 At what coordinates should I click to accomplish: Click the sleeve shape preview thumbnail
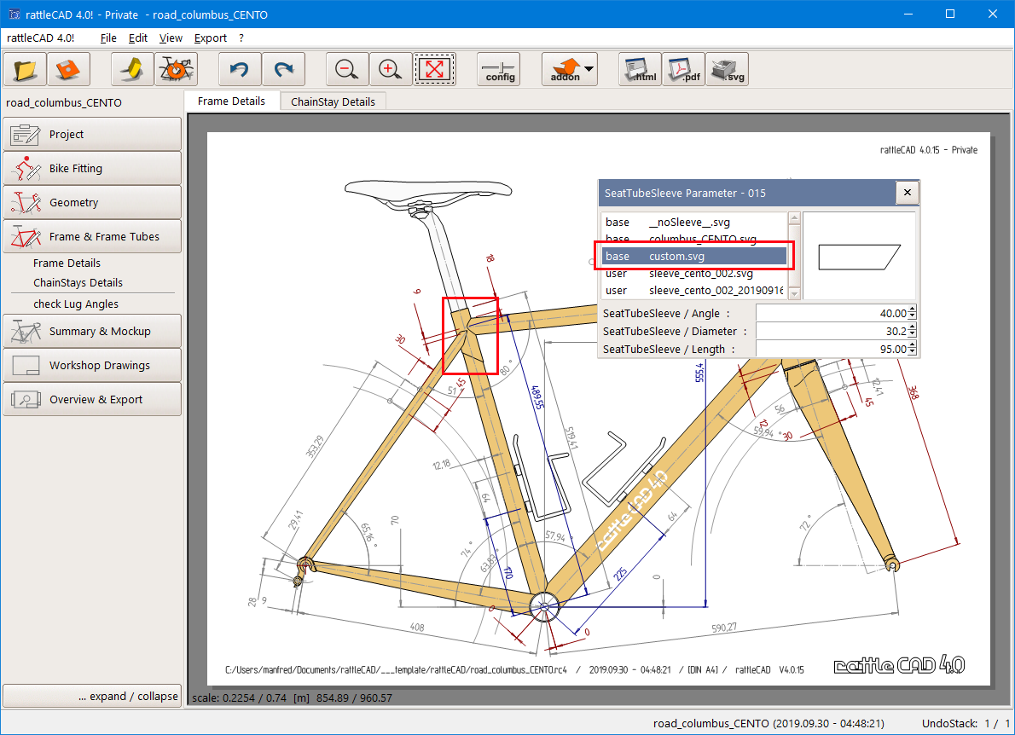pyautogui.click(x=859, y=256)
